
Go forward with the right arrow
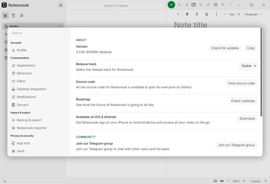pos(187,5)
